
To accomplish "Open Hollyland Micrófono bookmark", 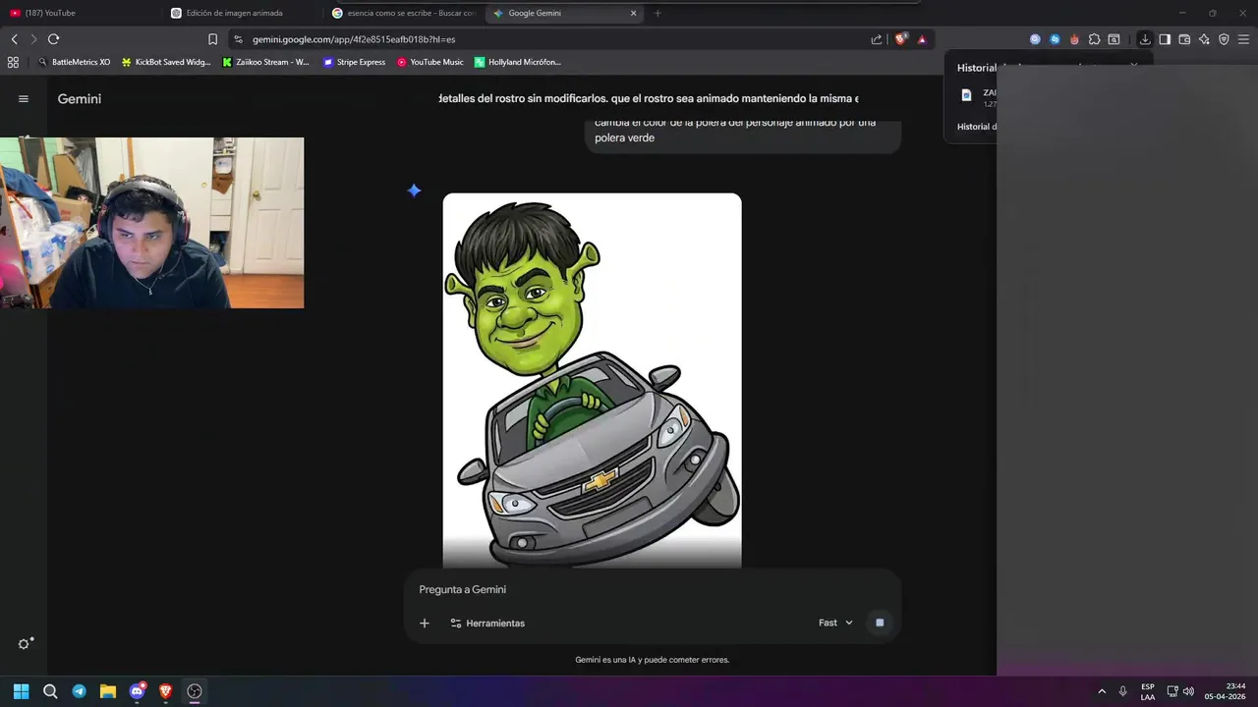I will [517, 62].
